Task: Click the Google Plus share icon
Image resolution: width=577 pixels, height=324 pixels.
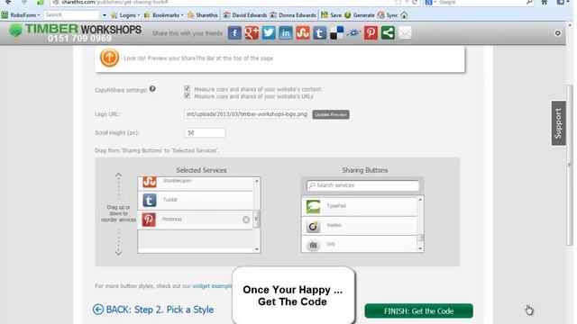Action: tap(252, 33)
